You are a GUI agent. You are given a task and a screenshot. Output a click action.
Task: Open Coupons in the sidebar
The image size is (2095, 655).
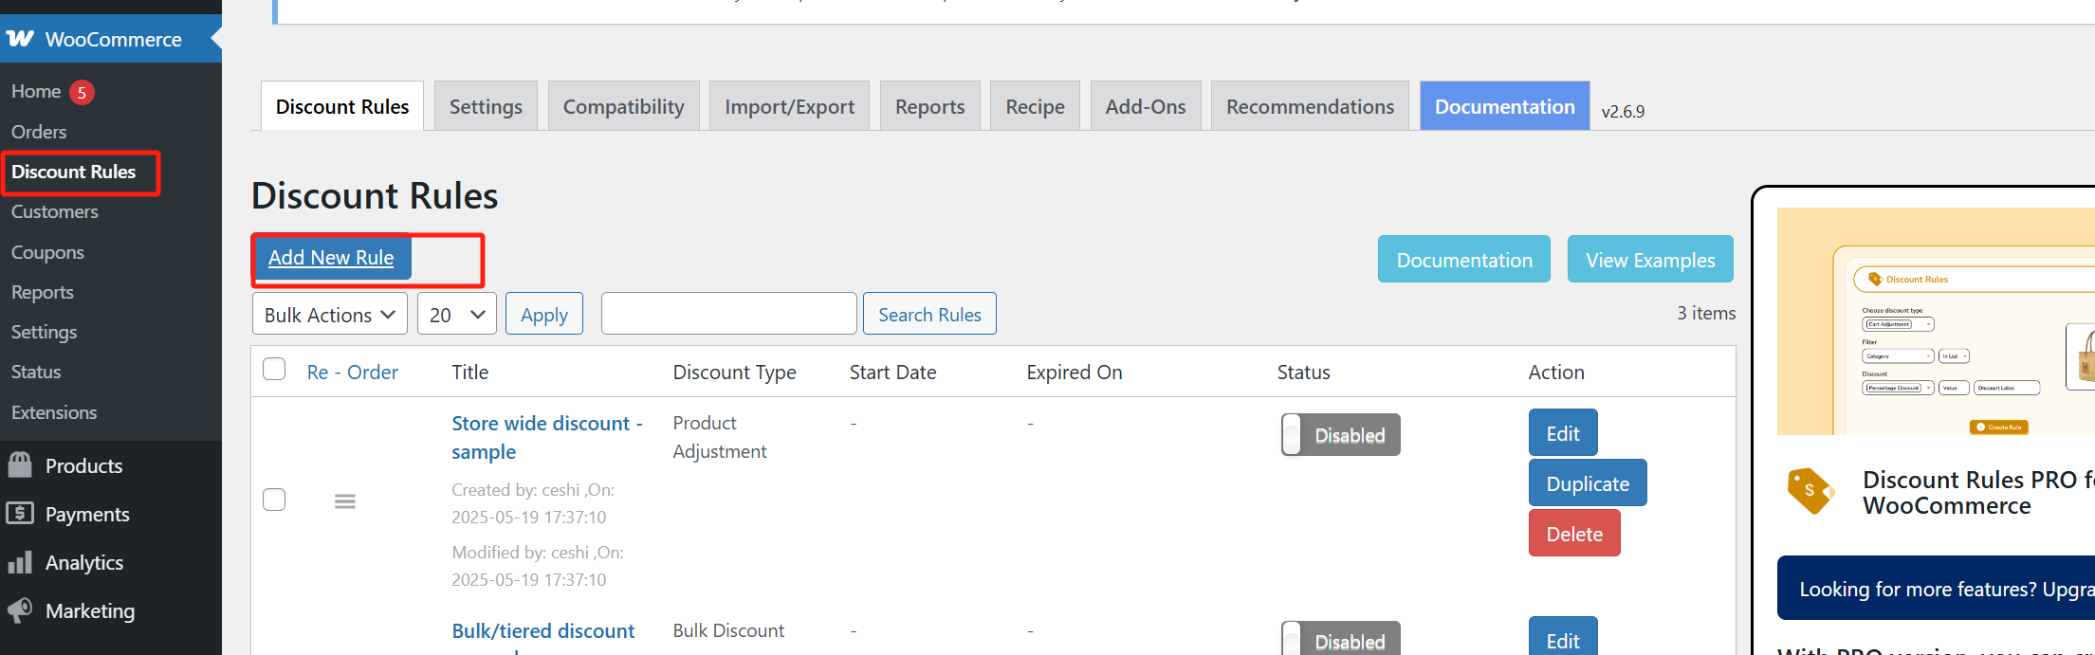pos(47,252)
